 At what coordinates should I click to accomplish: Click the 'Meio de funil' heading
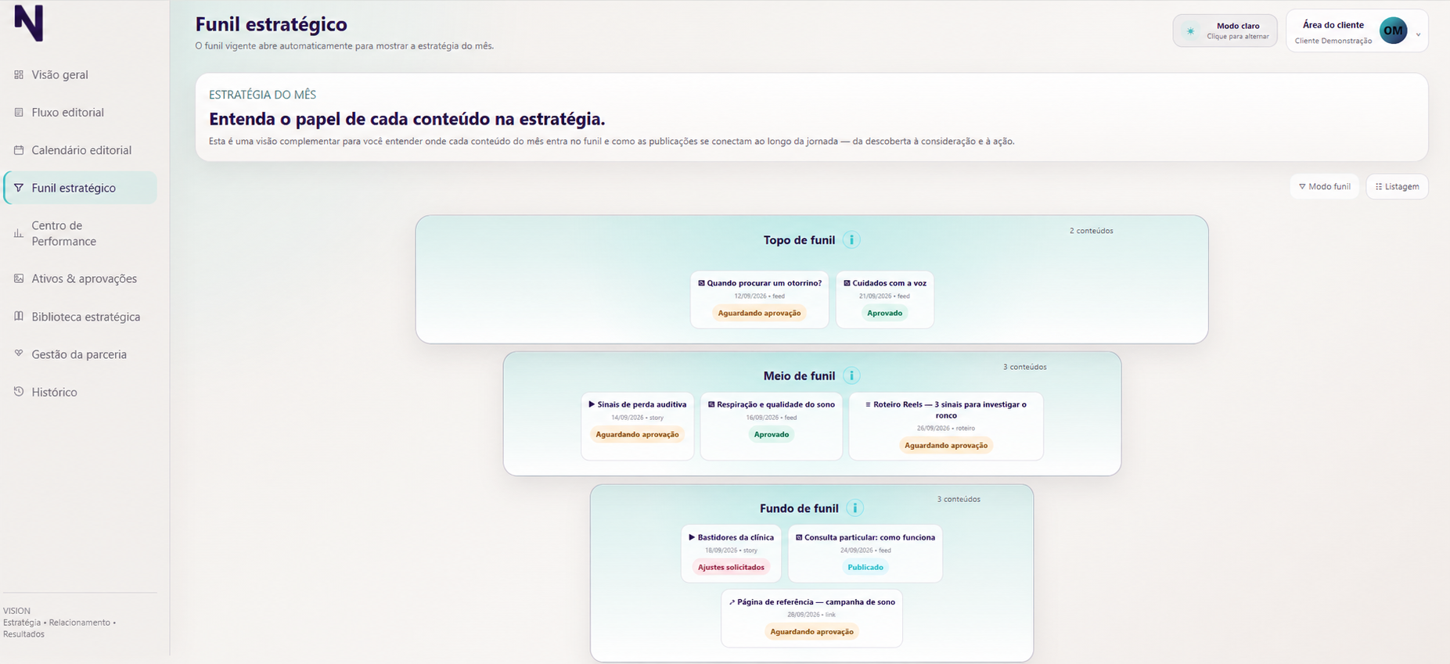799,376
